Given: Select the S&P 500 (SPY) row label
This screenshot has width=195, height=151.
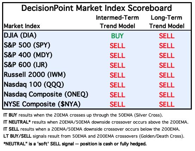Looking at the screenshot, I should click(x=27, y=45).
